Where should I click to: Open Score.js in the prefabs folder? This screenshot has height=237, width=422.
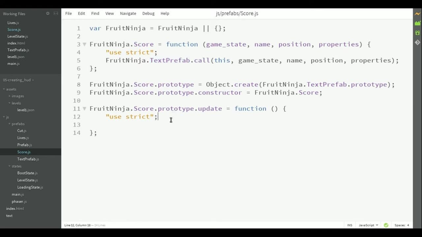click(24, 152)
